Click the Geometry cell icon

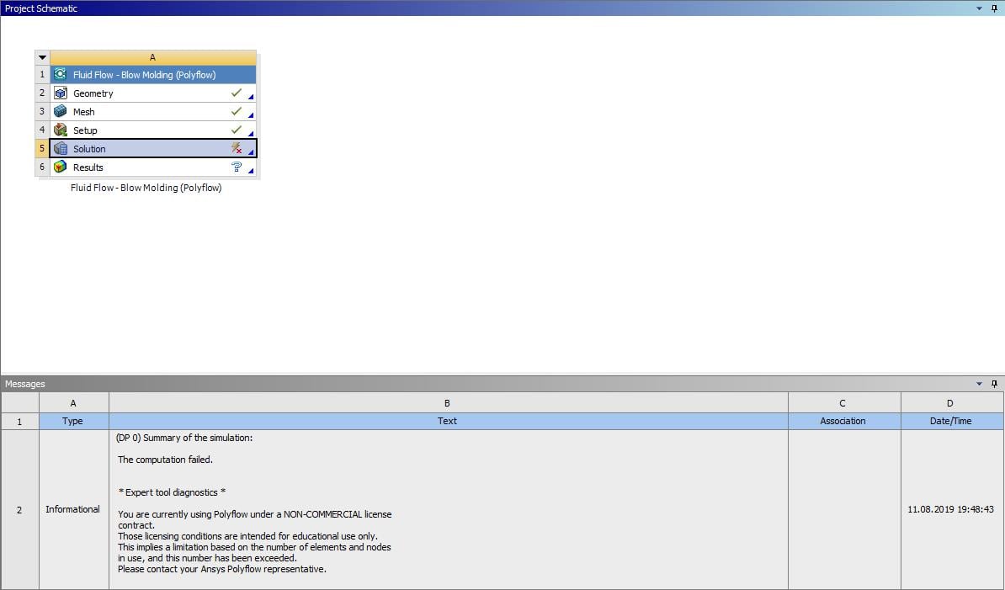point(61,93)
